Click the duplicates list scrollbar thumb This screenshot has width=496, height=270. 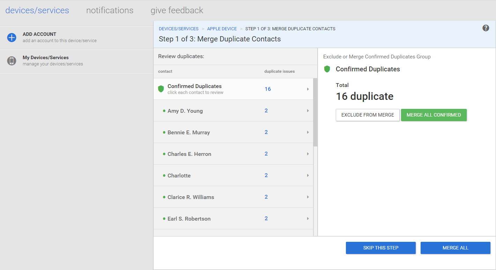(x=315, y=112)
